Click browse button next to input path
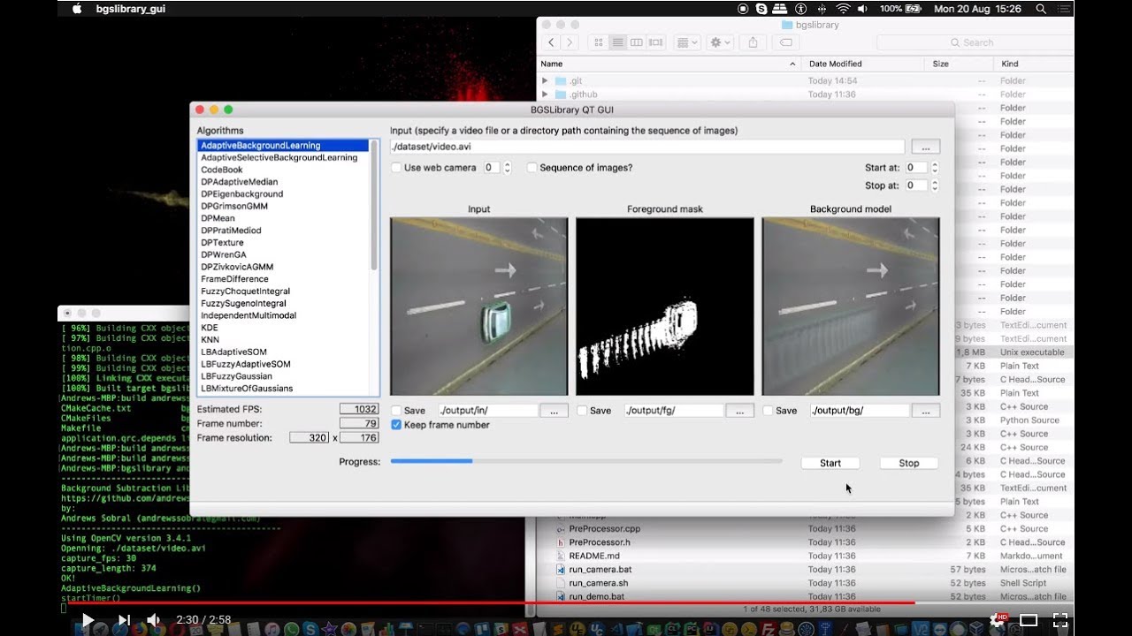The image size is (1132, 636). [925, 147]
